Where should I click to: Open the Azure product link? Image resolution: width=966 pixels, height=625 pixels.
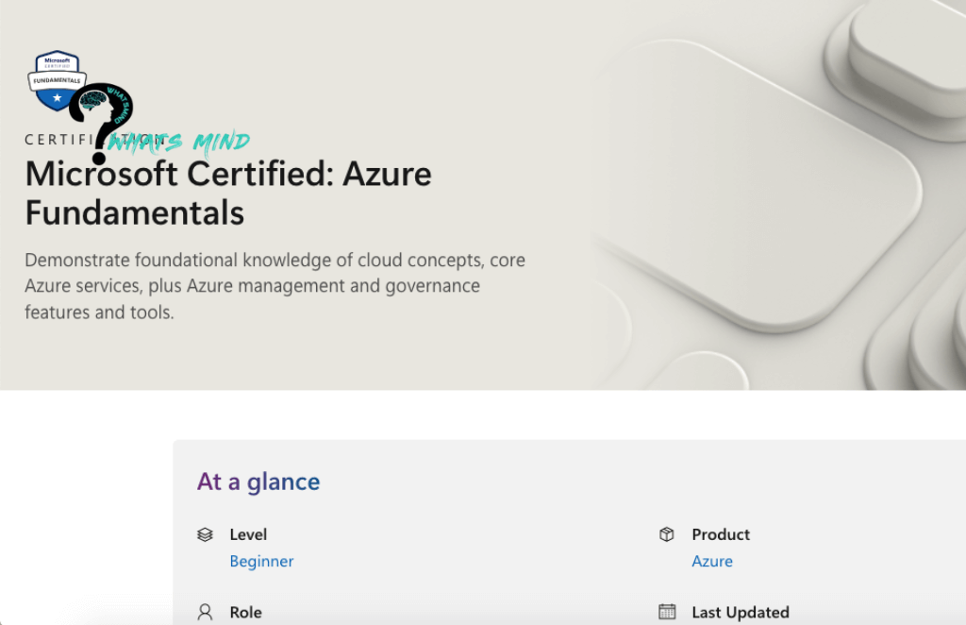711,561
